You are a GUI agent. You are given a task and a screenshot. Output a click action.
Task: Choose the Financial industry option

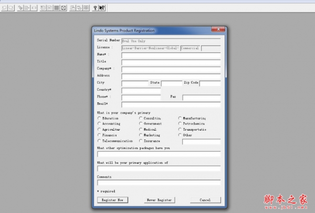click(x=99, y=135)
